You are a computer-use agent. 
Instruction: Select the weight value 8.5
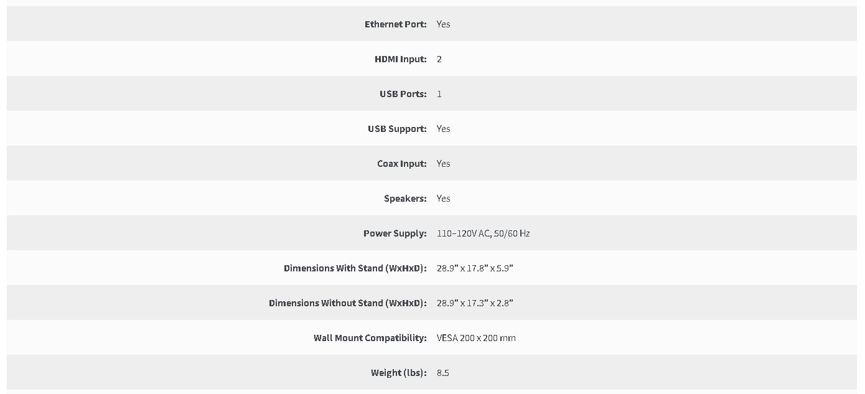pos(443,373)
